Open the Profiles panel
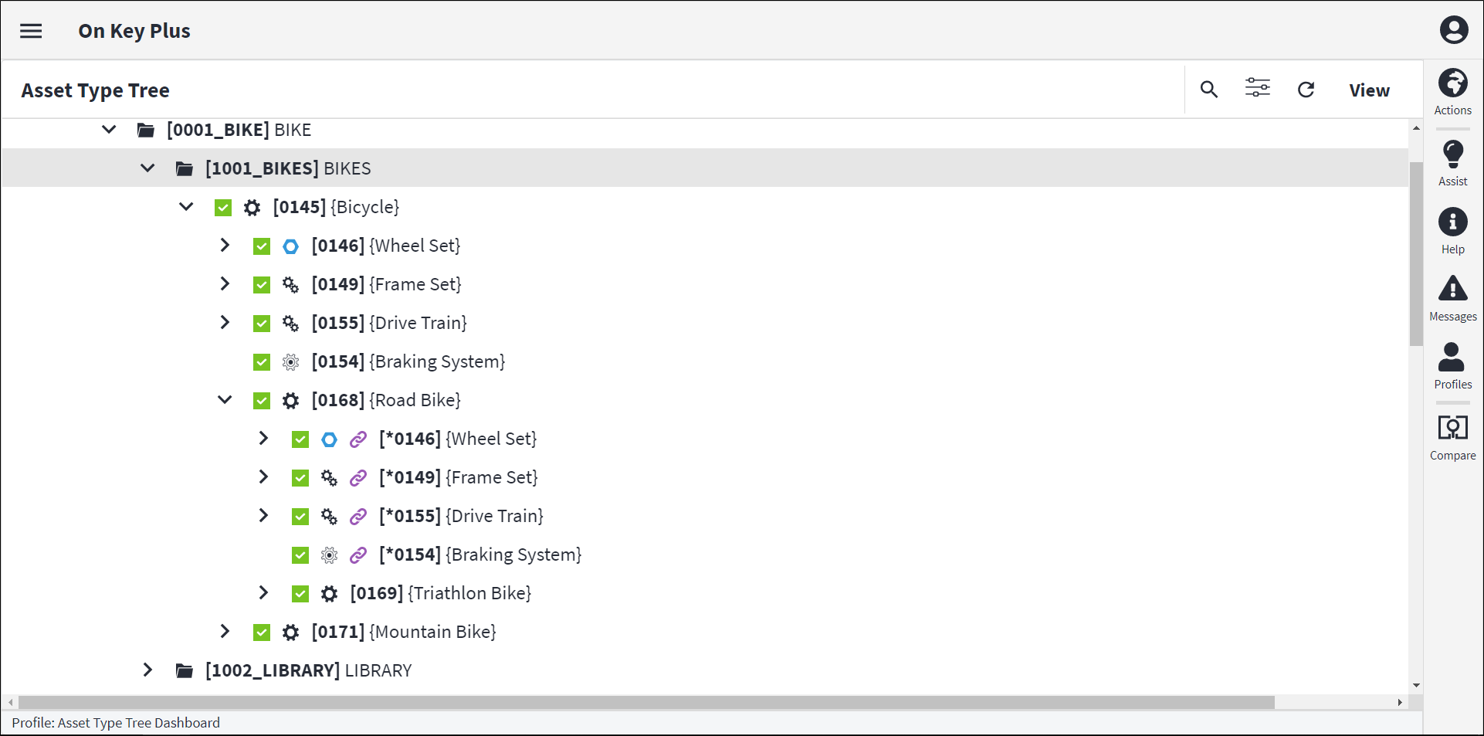This screenshot has height=736, width=1484. pos(1453,366)
